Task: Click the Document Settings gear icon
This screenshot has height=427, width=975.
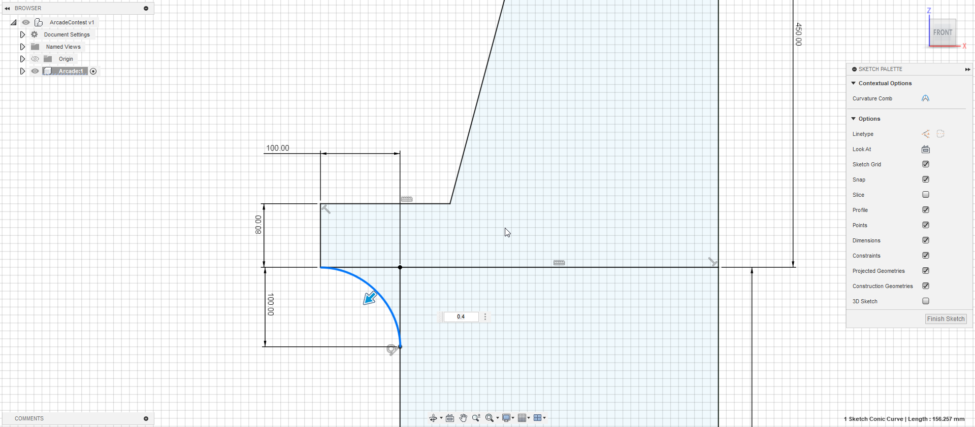Action: coord(35,34)
